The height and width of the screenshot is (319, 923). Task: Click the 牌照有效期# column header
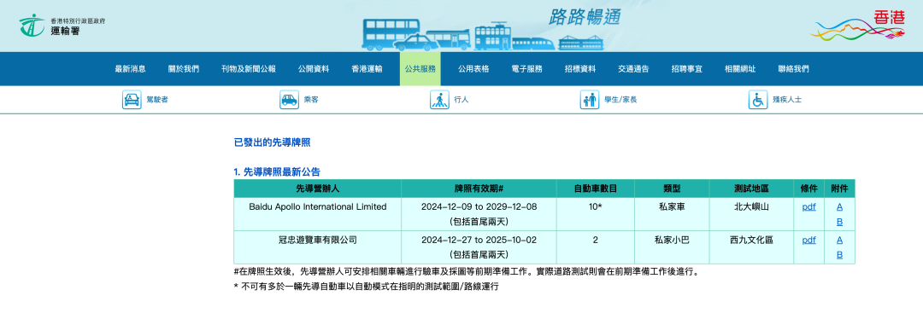(479, 188)
